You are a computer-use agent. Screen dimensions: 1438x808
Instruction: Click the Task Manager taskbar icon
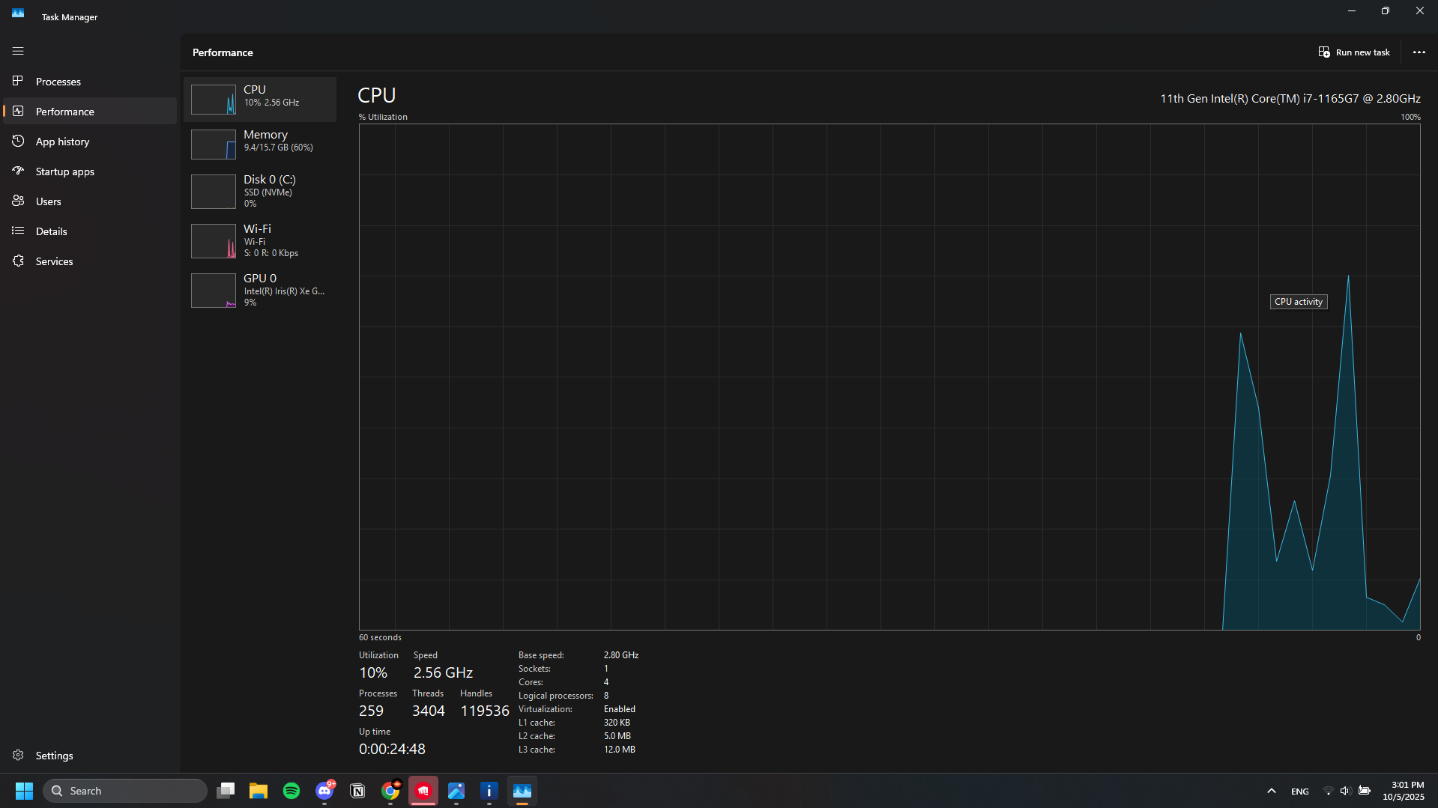(522, 791)
